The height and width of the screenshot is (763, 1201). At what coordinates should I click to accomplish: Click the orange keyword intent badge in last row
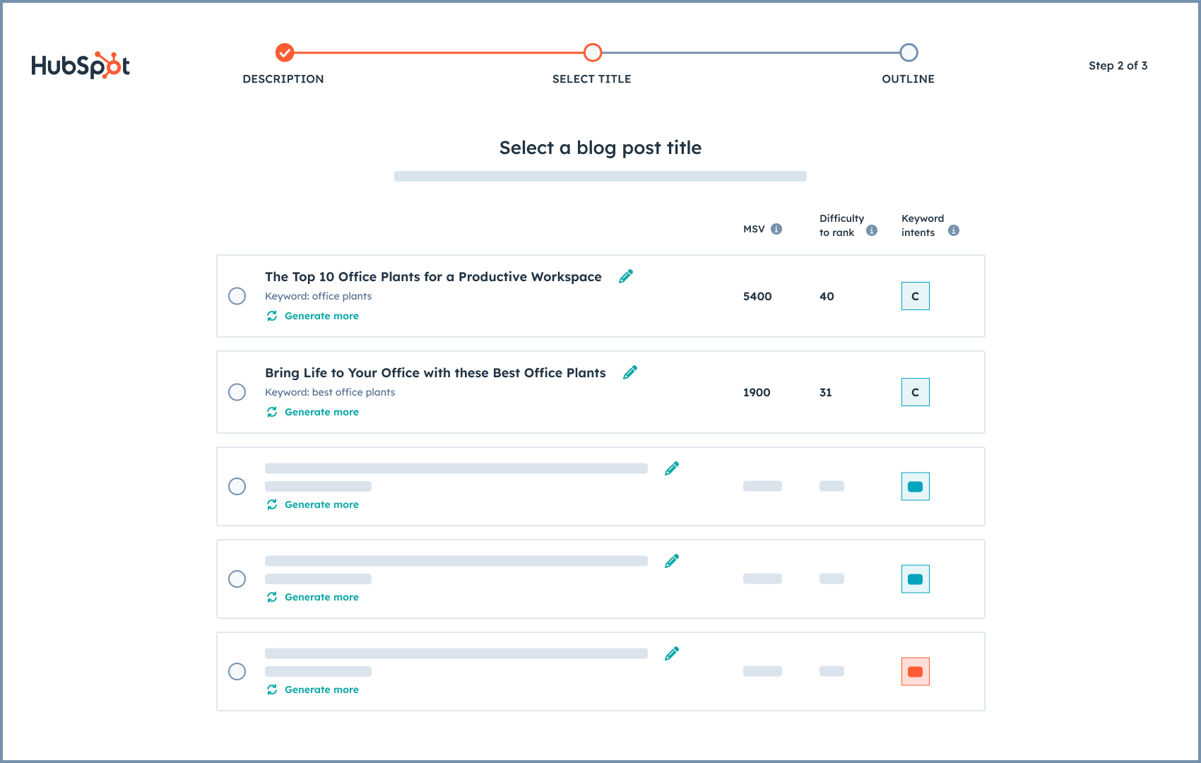(915, 671)
